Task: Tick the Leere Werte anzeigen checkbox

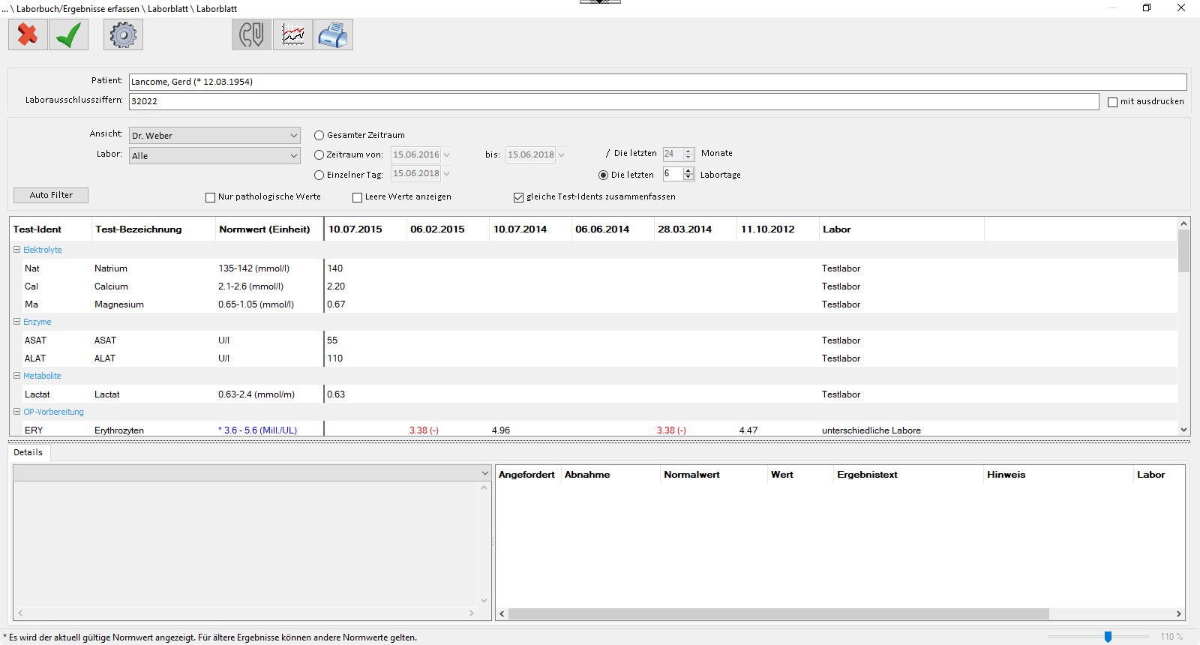Action: (x=358, y=197)
